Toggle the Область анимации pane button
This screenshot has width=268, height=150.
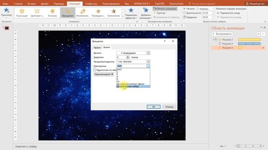coord(165,9)
